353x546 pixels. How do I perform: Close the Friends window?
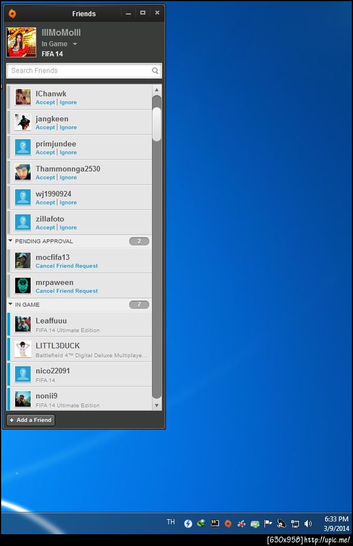(157, 13)
